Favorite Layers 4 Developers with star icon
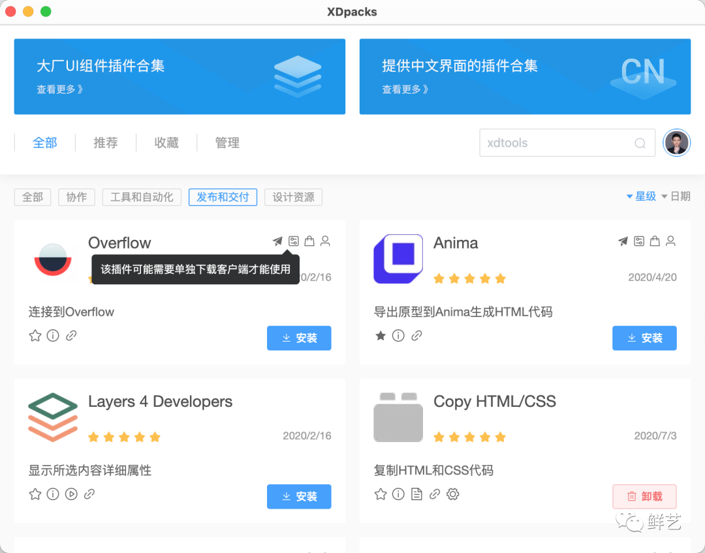The height and width of the screenshot is (553, 705). pos(35,494)
